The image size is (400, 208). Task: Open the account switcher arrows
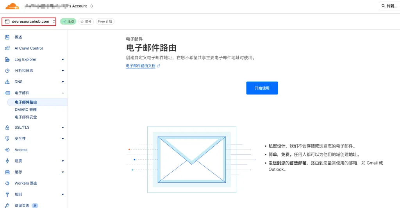[x=91, y=6]
